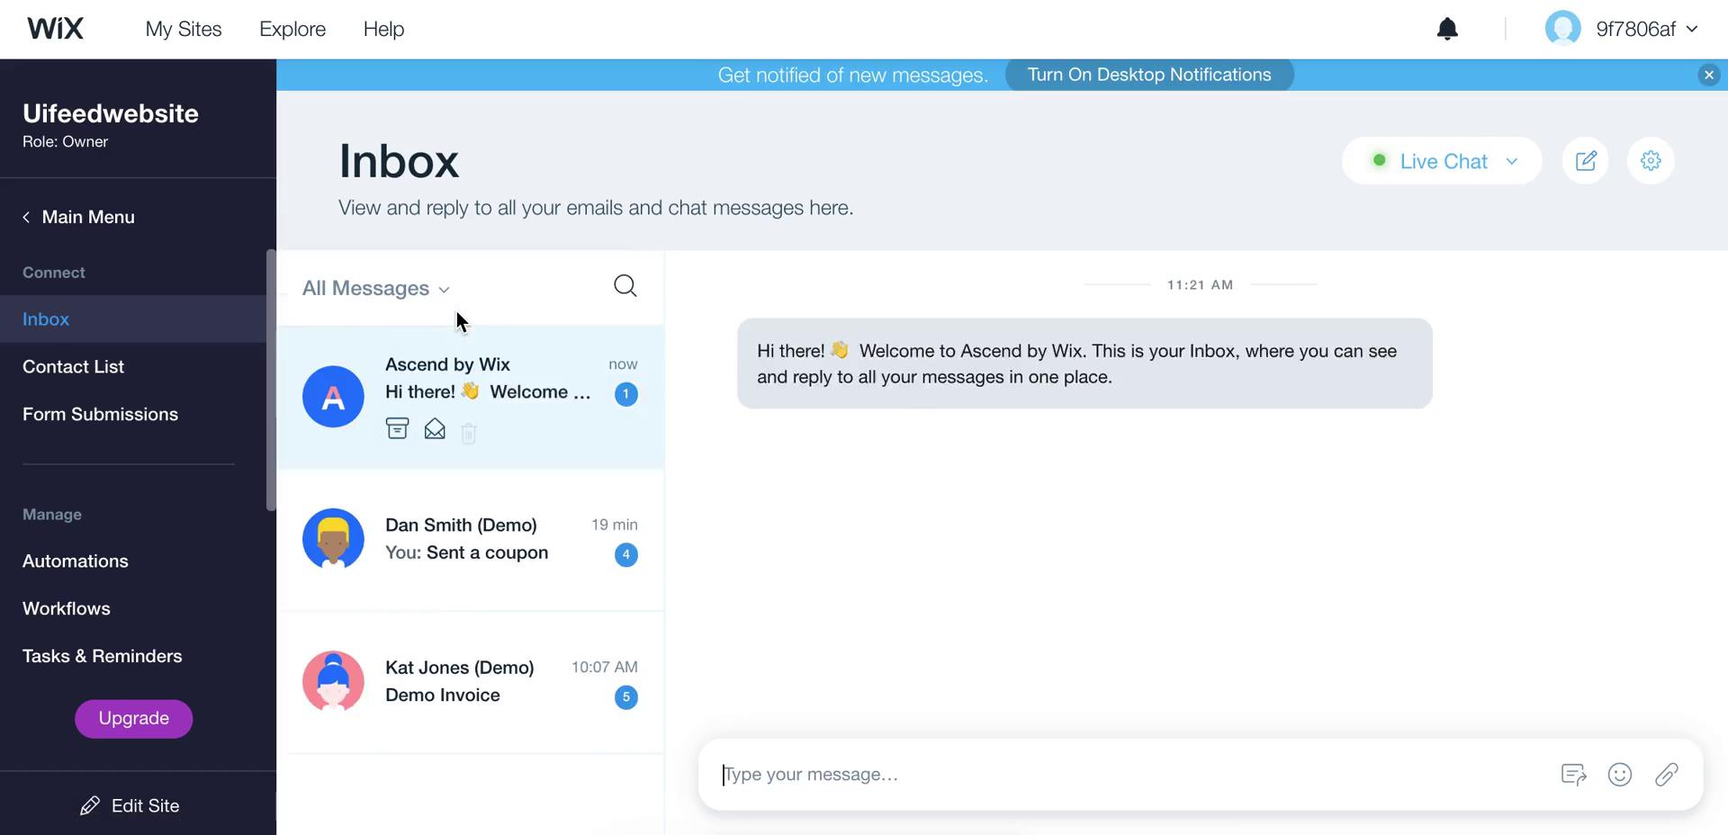Screen dimensions: 1728x835
Task: Open the Help menu
Action: (383, 29)
